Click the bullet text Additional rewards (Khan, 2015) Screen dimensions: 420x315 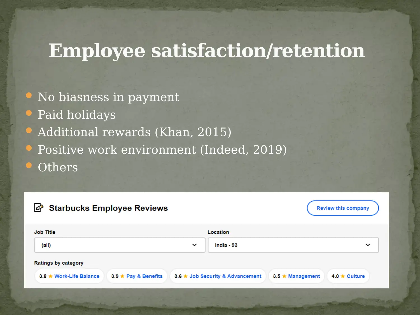pyautogui.click(x=135, y=132)
